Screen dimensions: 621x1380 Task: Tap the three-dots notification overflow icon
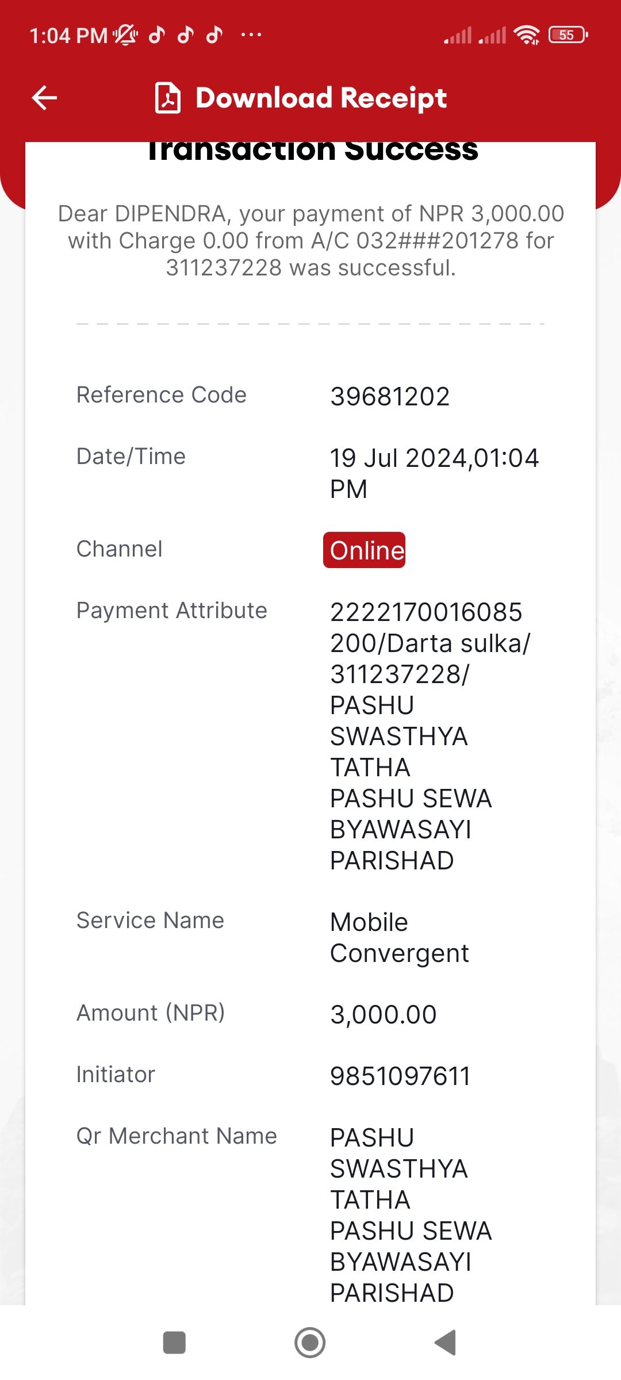[251, 35]
